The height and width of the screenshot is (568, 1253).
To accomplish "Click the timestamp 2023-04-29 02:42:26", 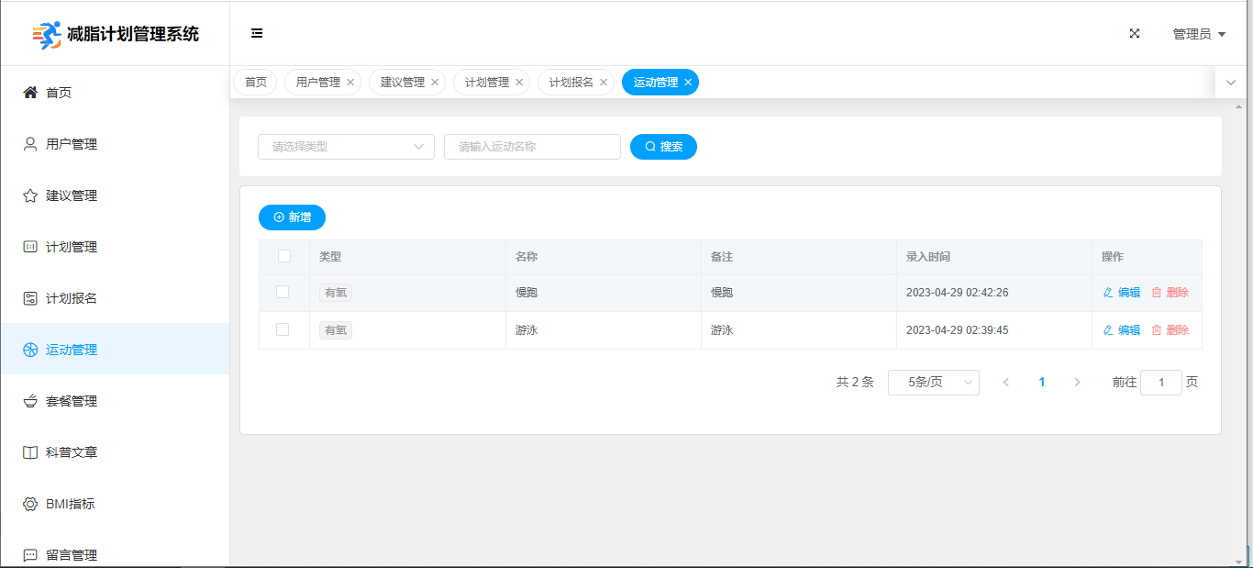I will tap(958, 293).
